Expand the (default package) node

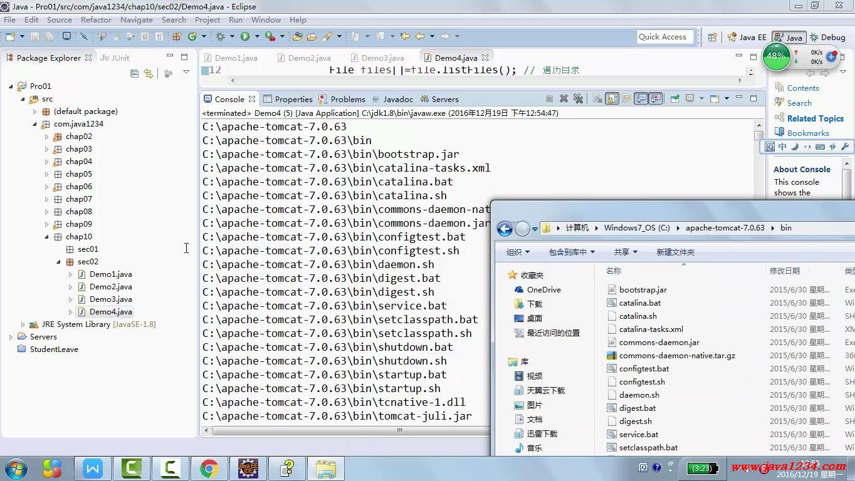click(x=34, y=111)
